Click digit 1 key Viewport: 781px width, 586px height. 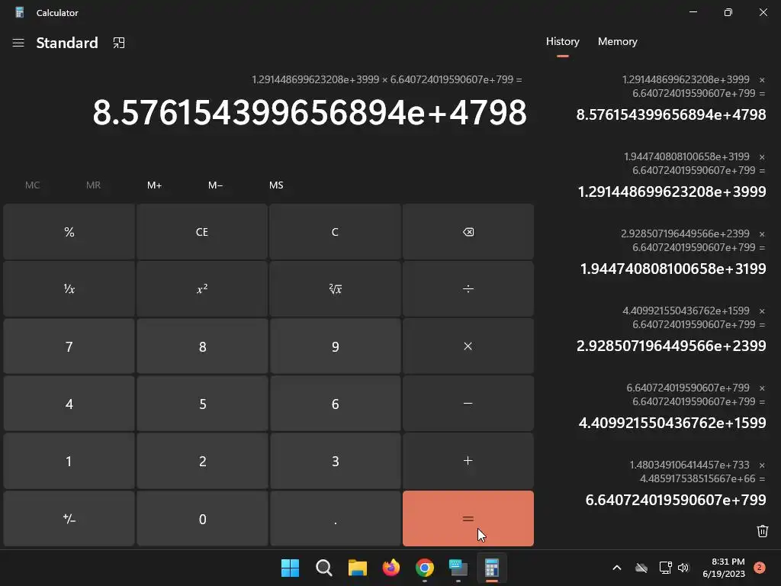[x=69, y=461]
